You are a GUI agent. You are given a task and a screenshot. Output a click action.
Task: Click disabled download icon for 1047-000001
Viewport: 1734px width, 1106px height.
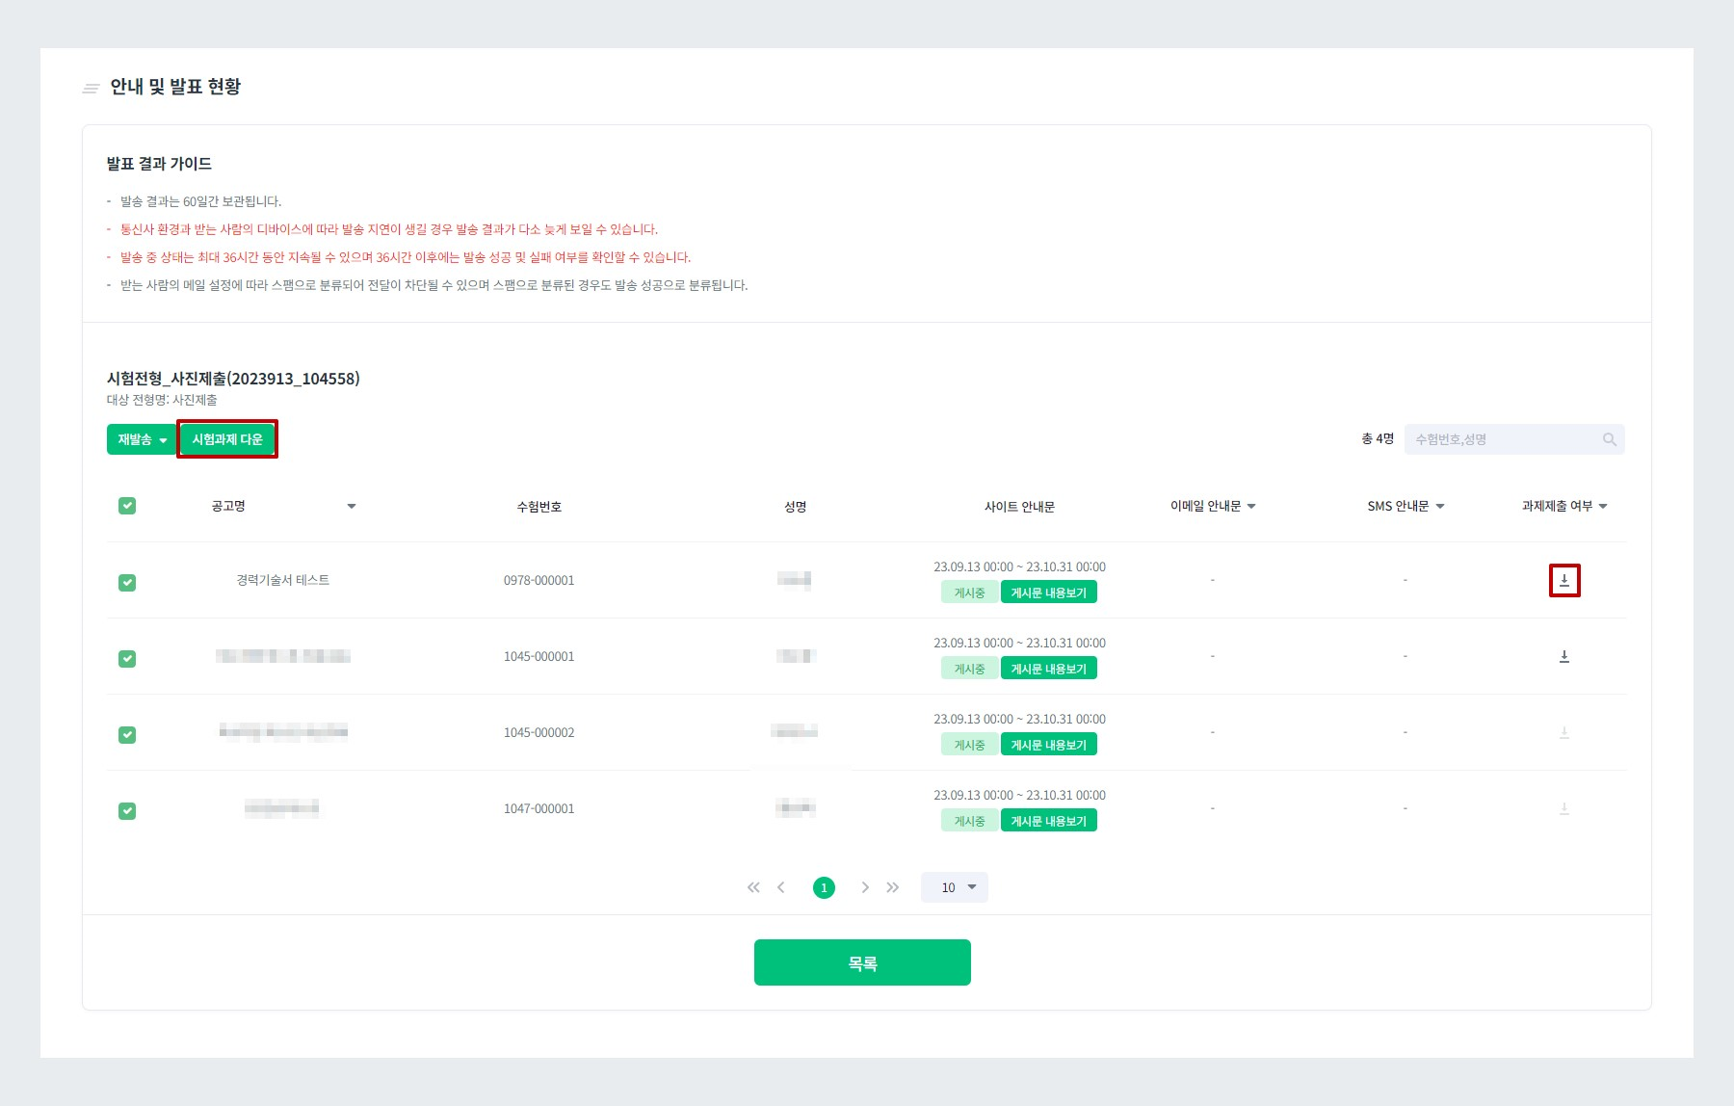[x=1564, y=808]
